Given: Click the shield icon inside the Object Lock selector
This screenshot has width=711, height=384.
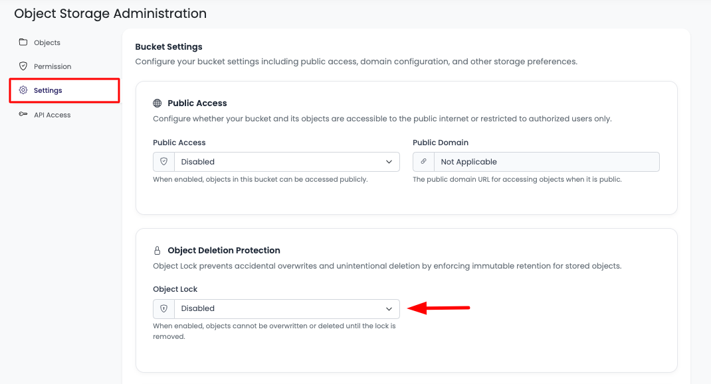Looking at the screenshot, I should tap(163, 308).
